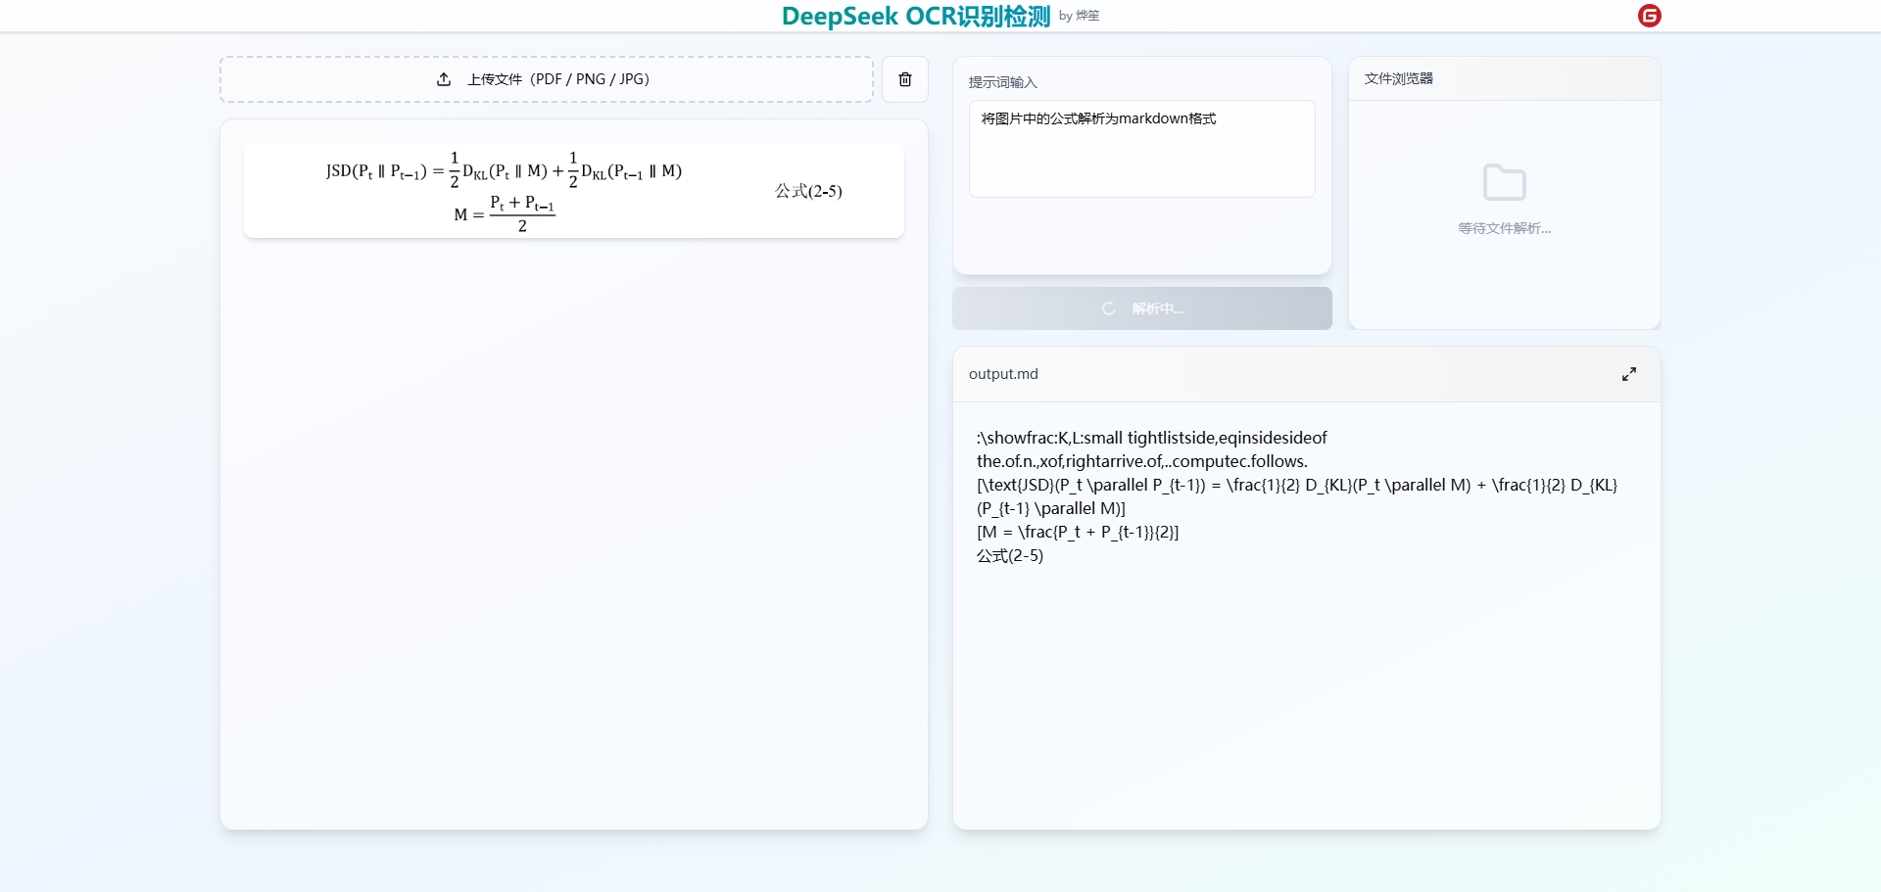The image size is (1881, 892).
Task: Click the expand icon on output.md panel
Action: click(x=1629, y=374)
